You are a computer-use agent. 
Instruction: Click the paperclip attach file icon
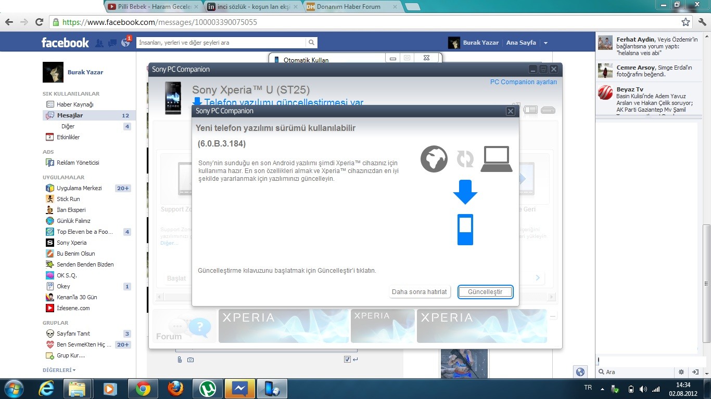point(180,360)
